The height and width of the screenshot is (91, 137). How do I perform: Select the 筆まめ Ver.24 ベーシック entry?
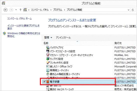pyautogui.click(x=62, y=89)
